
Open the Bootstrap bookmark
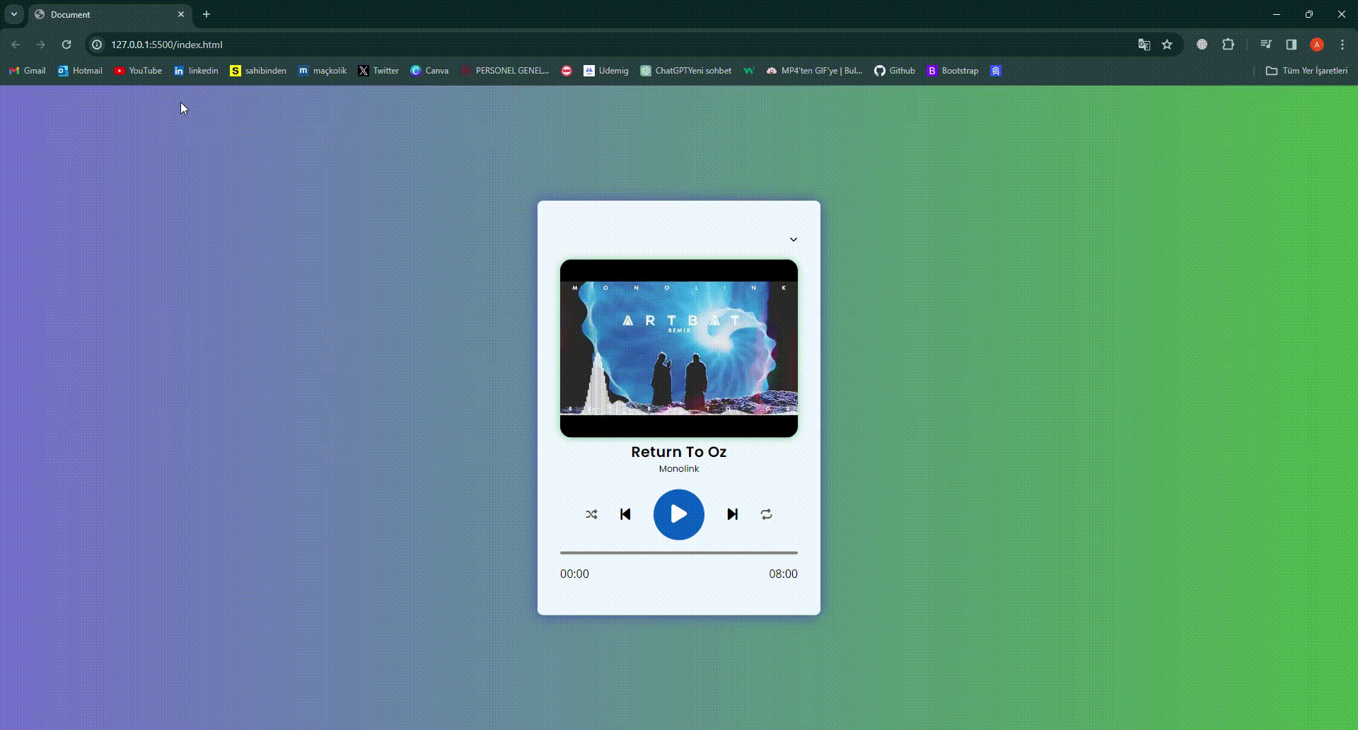pos(953,71)
